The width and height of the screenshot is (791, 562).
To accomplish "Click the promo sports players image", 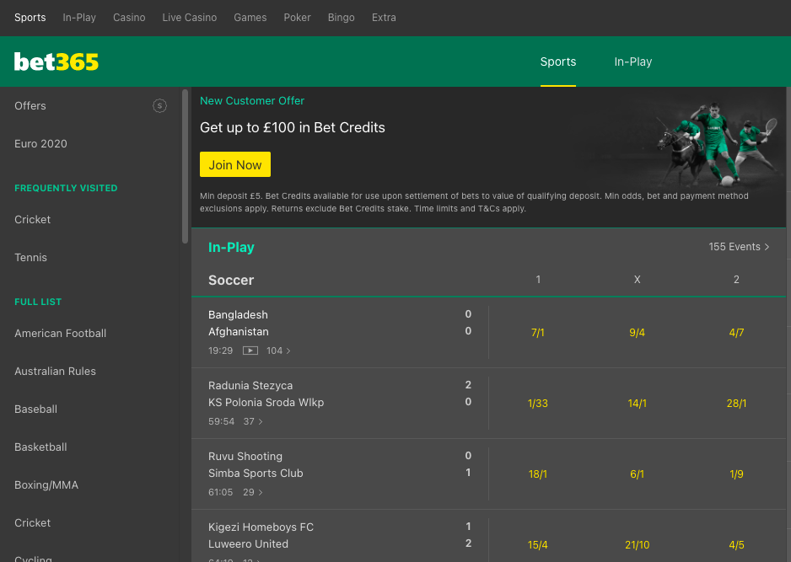I will [718, 144].
